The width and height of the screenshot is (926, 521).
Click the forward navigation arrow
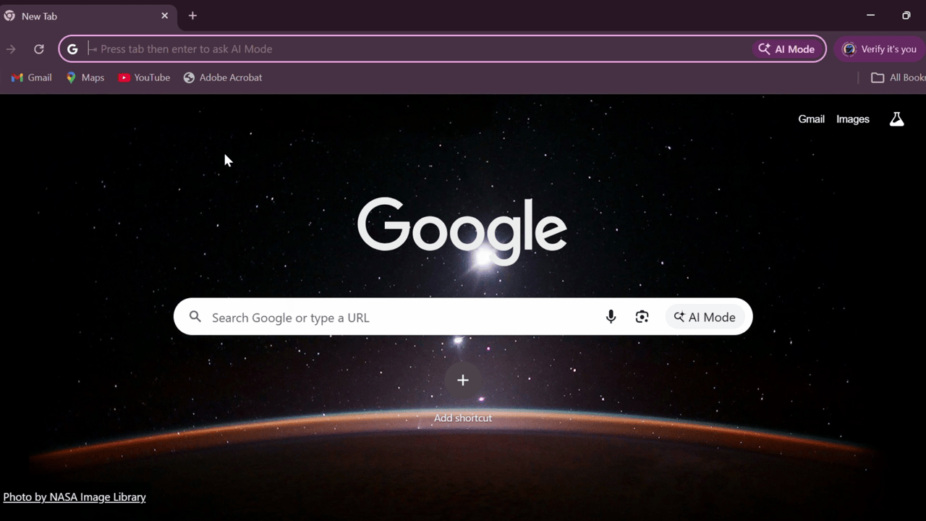(11, 49)
